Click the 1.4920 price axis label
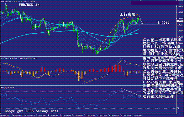Viewport: 184px width, 117px height. click(180, 6)
